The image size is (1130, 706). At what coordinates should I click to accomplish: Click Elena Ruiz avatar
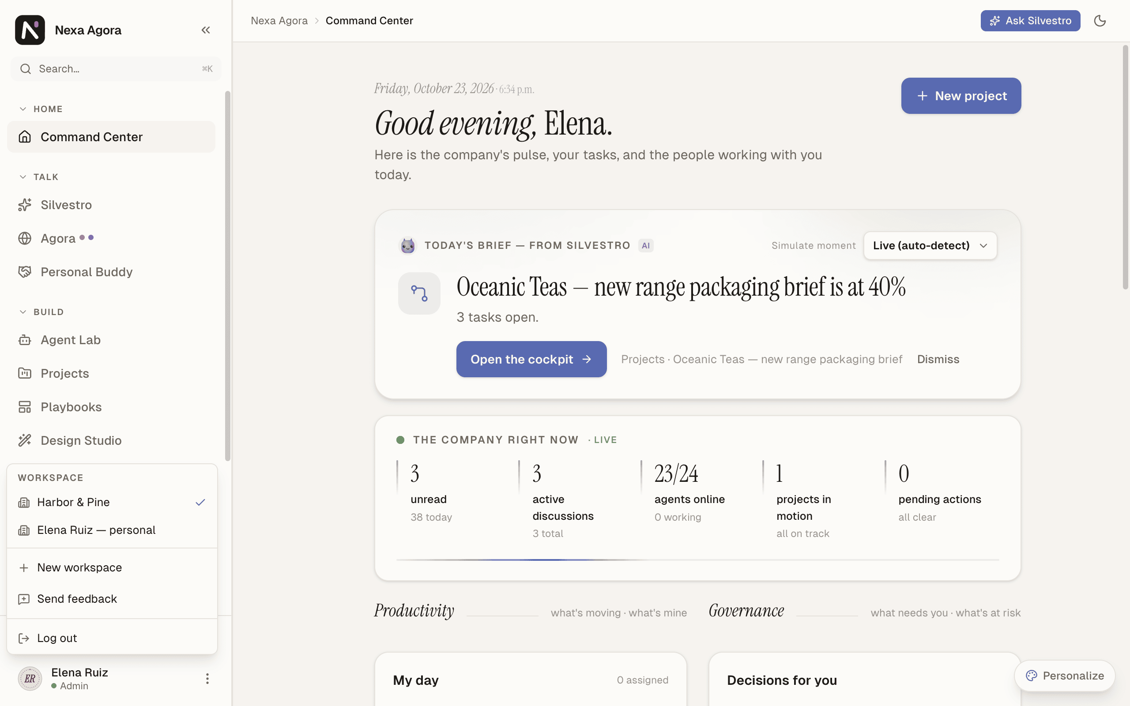[x=30, y=679]
